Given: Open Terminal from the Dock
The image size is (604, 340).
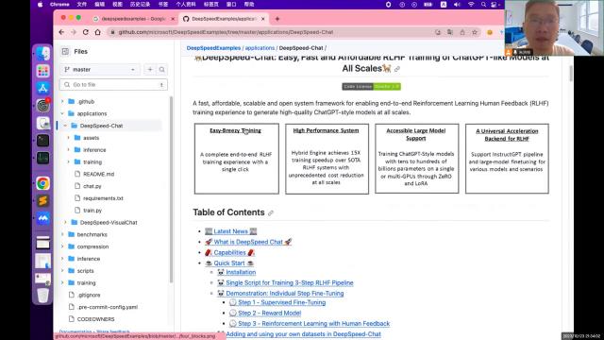Looking at the screenshot, I should click(x=42, y=141).
